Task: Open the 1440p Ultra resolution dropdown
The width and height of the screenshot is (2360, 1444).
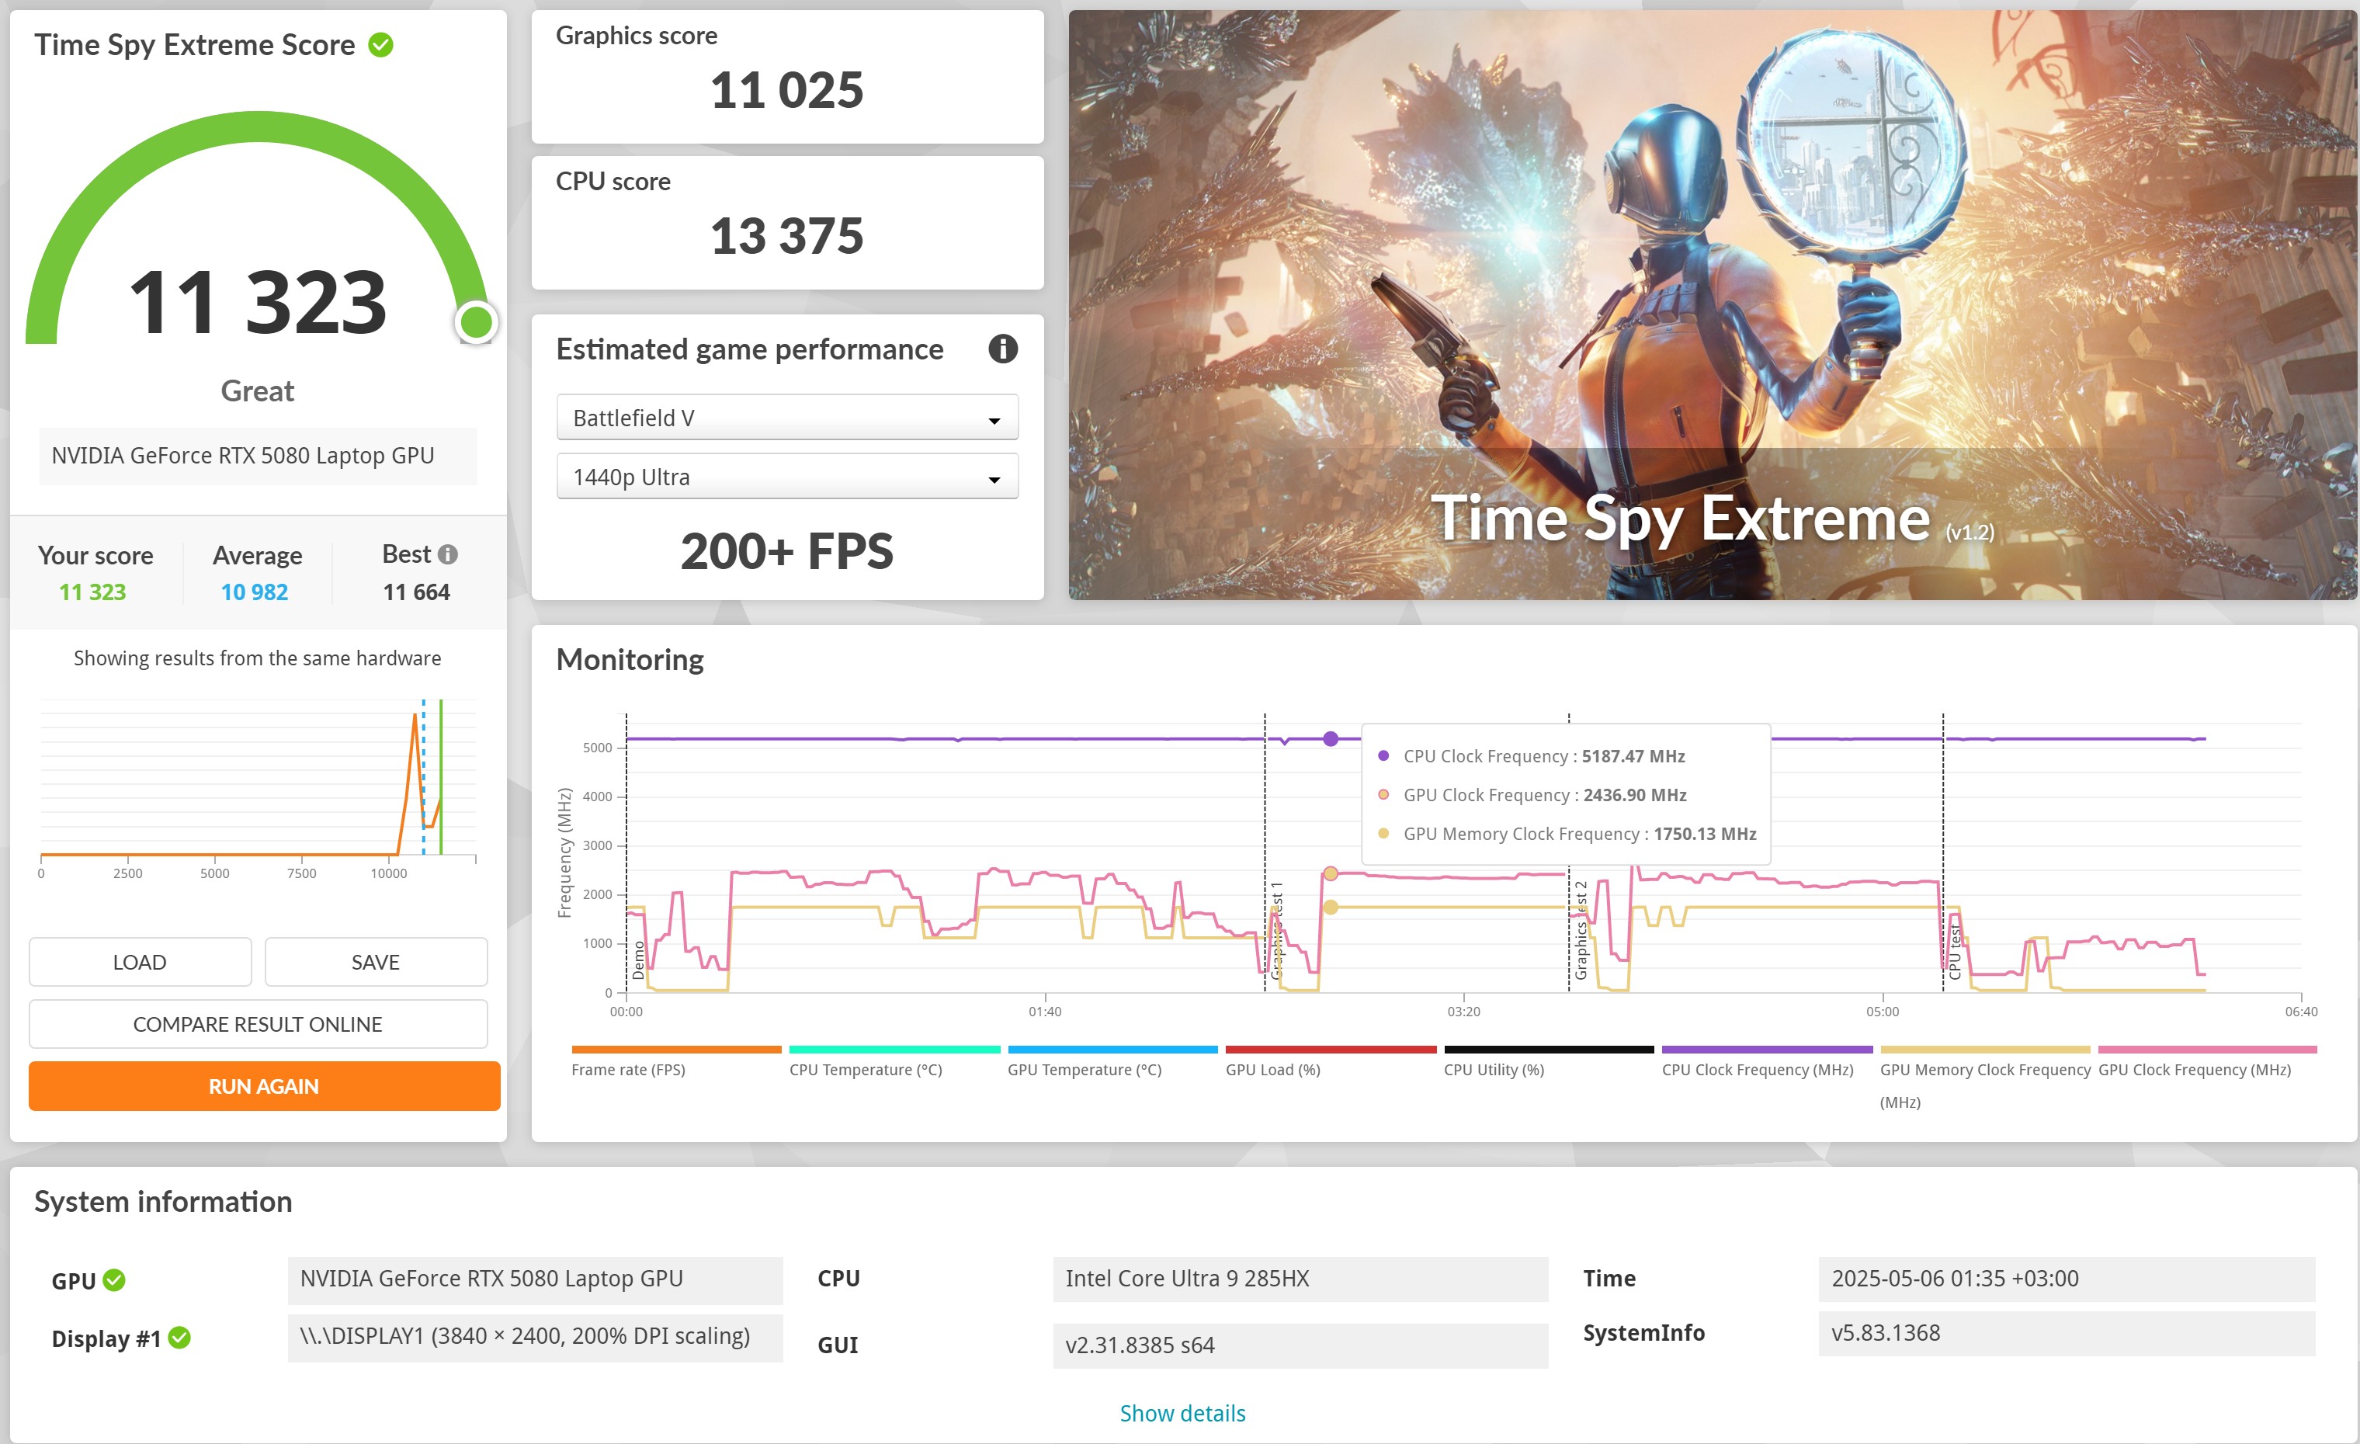Action: [x=786, y=477]
